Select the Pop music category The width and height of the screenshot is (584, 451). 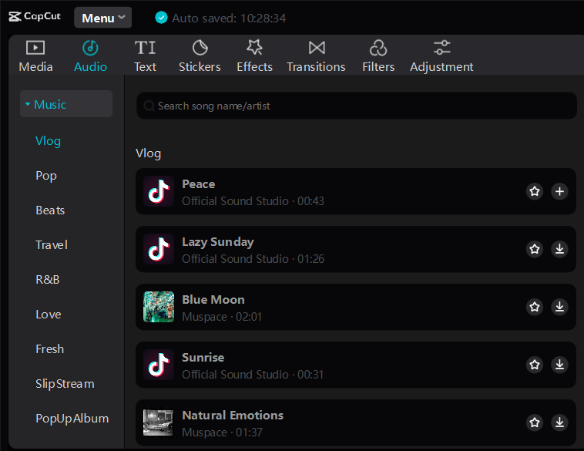click(x=46, y=176)
